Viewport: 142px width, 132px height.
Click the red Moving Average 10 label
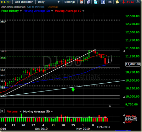click(x=68, y=11)
